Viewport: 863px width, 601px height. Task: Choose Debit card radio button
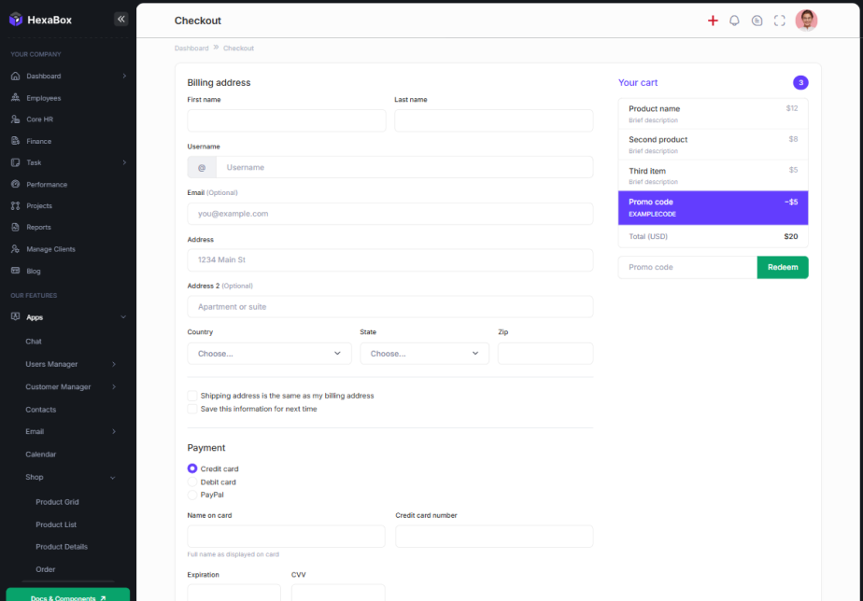(192, 482)
